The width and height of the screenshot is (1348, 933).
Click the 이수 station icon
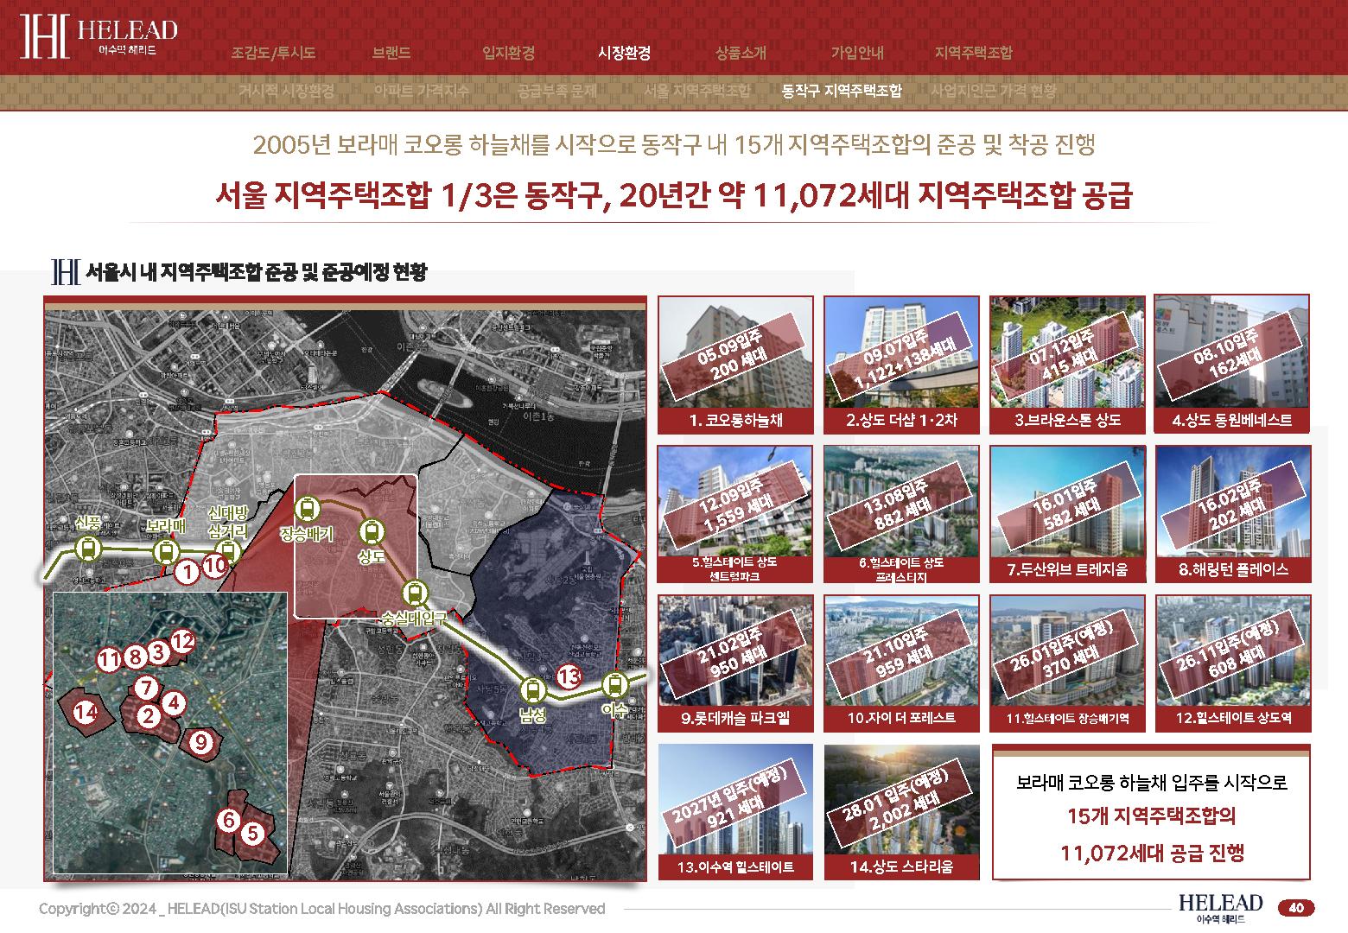tap(615, 686)
